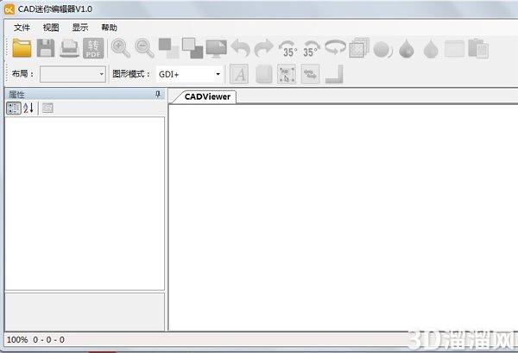Click the property pages icon in 属性 panel
This screenshot has width=518, height=353.
click(x=47, y=108)
